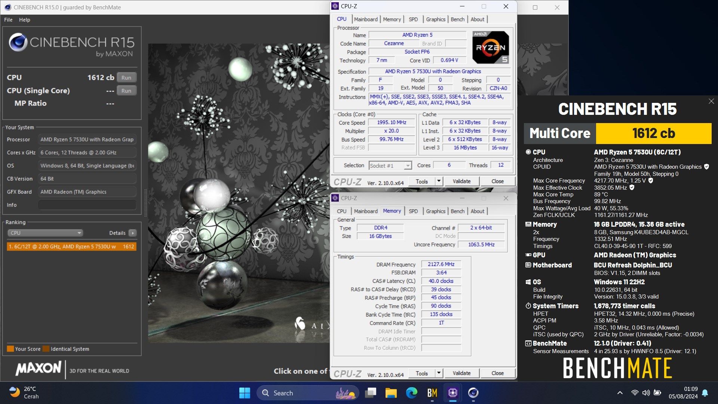Image resolution: width=718 pixels, height=404 pixels.
Task: Open the File menu in Cinebench
Action: click(x=8, y=20)
